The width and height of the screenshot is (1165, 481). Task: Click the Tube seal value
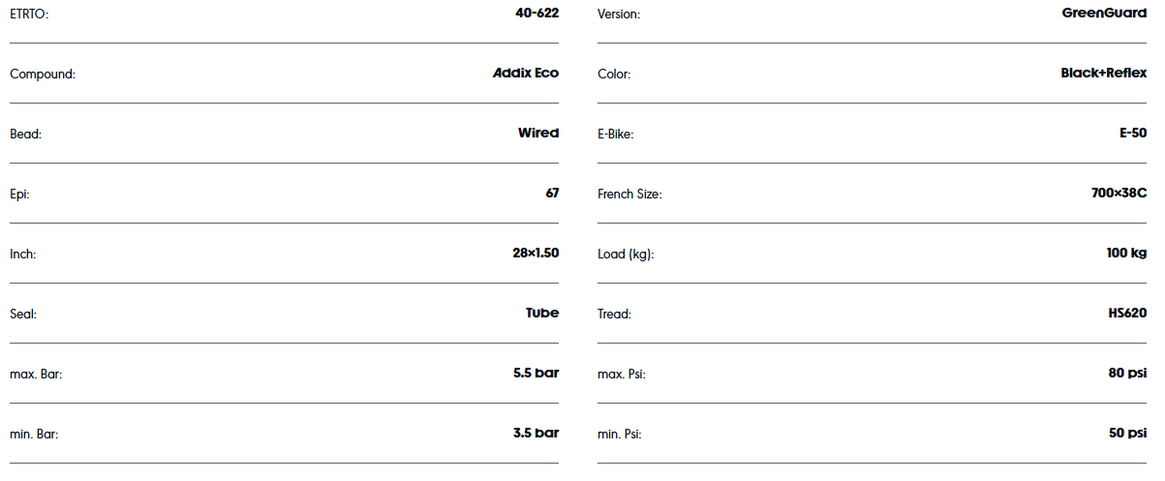pos(542,313)
